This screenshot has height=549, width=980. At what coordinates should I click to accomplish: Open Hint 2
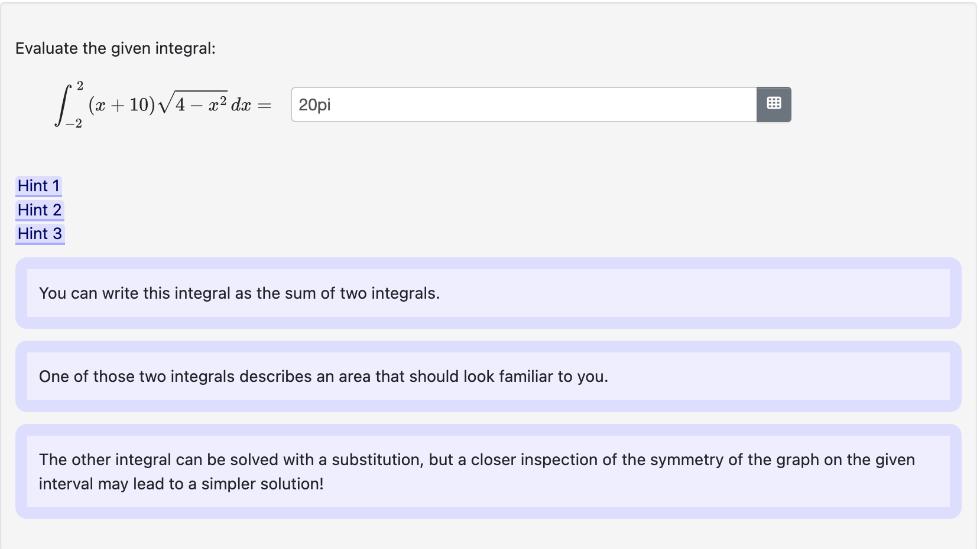pos(39,210)
